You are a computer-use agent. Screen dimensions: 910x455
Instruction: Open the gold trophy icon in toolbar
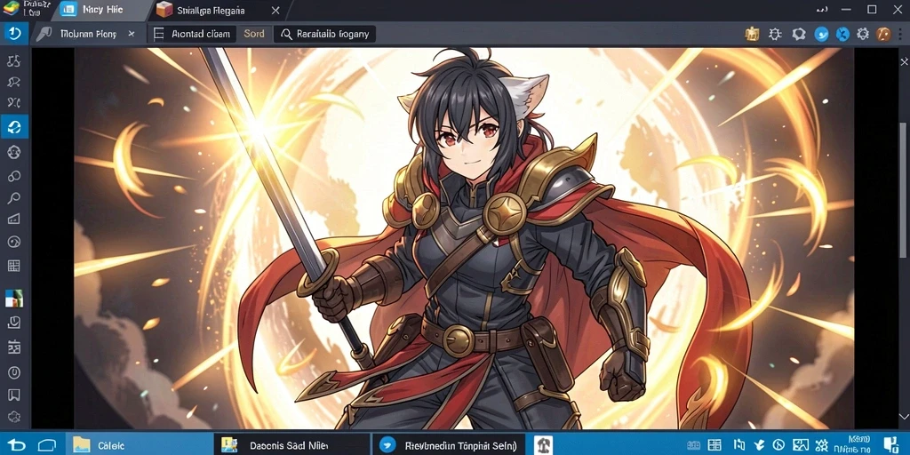752,34
